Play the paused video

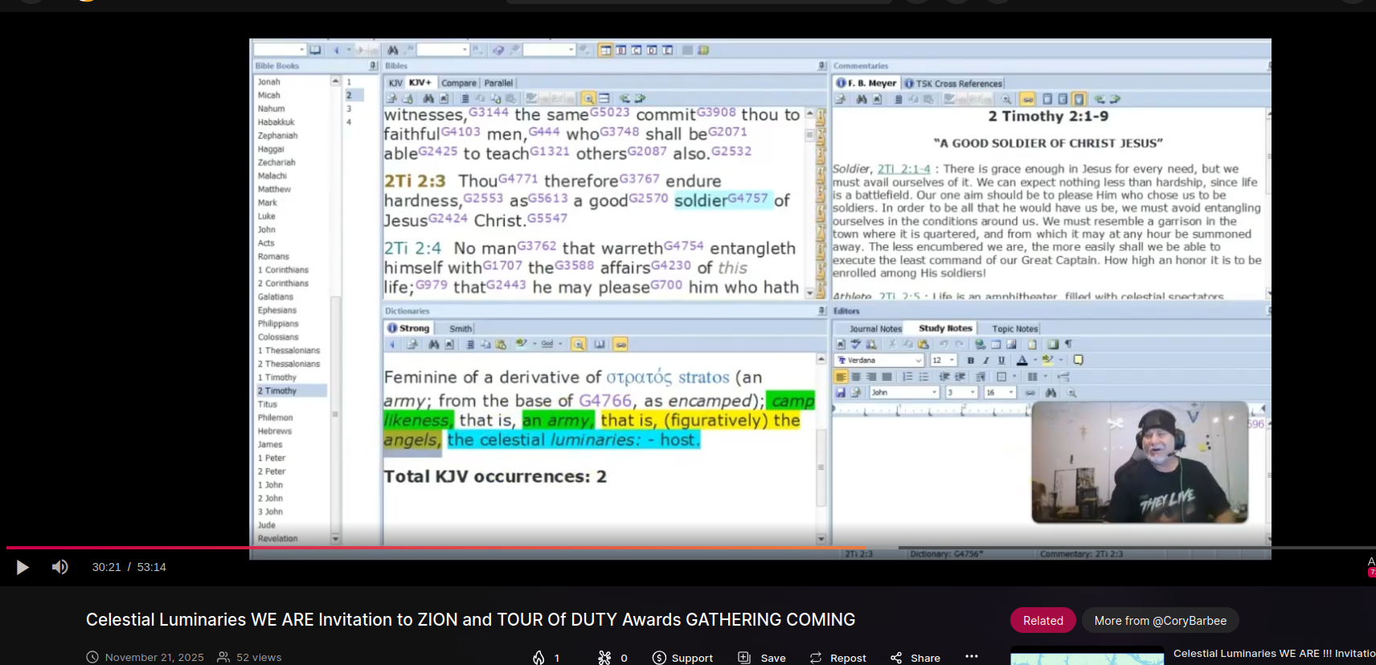[x=23, y=568]
